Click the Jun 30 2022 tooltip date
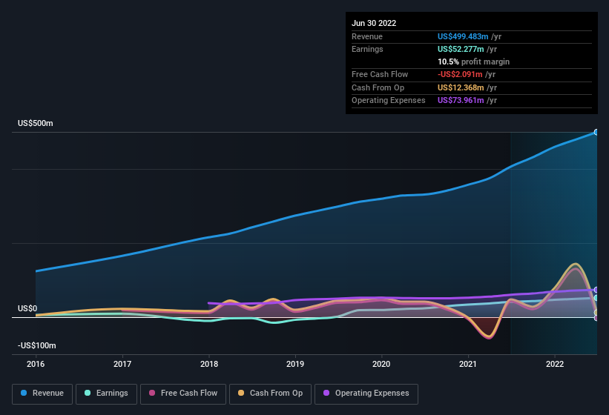This screenshot has width=609, height=415. [x=374, y=23]
